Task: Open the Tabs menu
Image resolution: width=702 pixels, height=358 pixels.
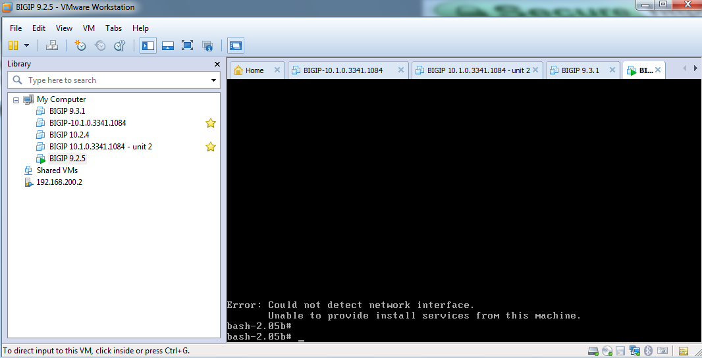Action: click(x=113, y=28)
